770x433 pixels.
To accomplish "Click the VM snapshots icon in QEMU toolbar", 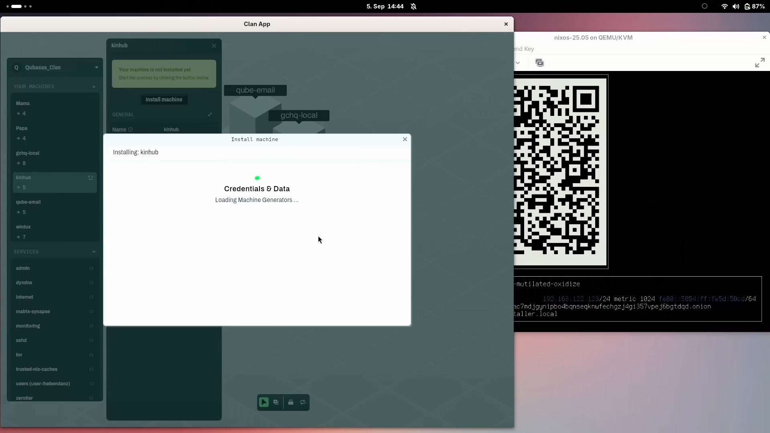I will pos(539,63).
